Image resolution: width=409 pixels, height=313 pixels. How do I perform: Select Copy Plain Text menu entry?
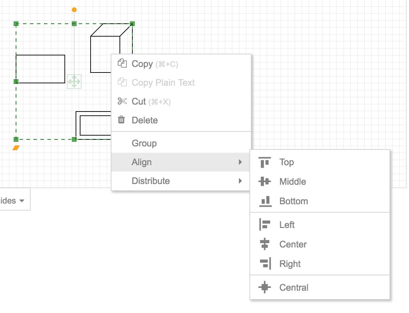[x=181, y=83]
